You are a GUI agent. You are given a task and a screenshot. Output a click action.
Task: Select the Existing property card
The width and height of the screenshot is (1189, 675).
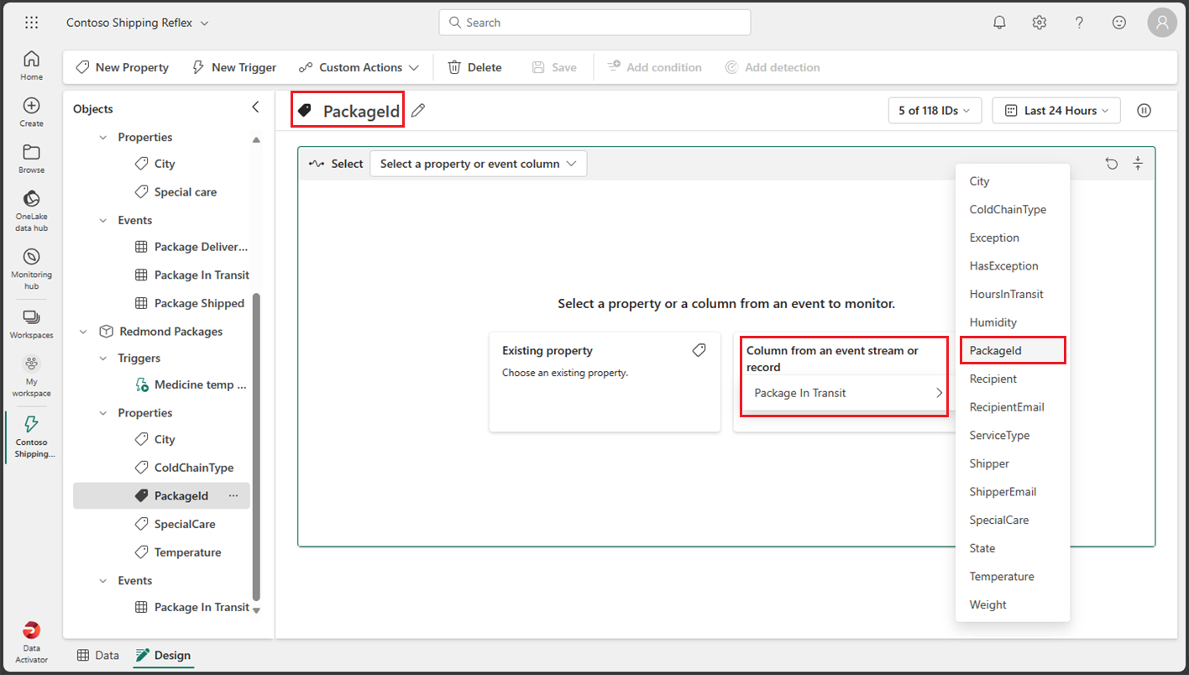[605, 381]
